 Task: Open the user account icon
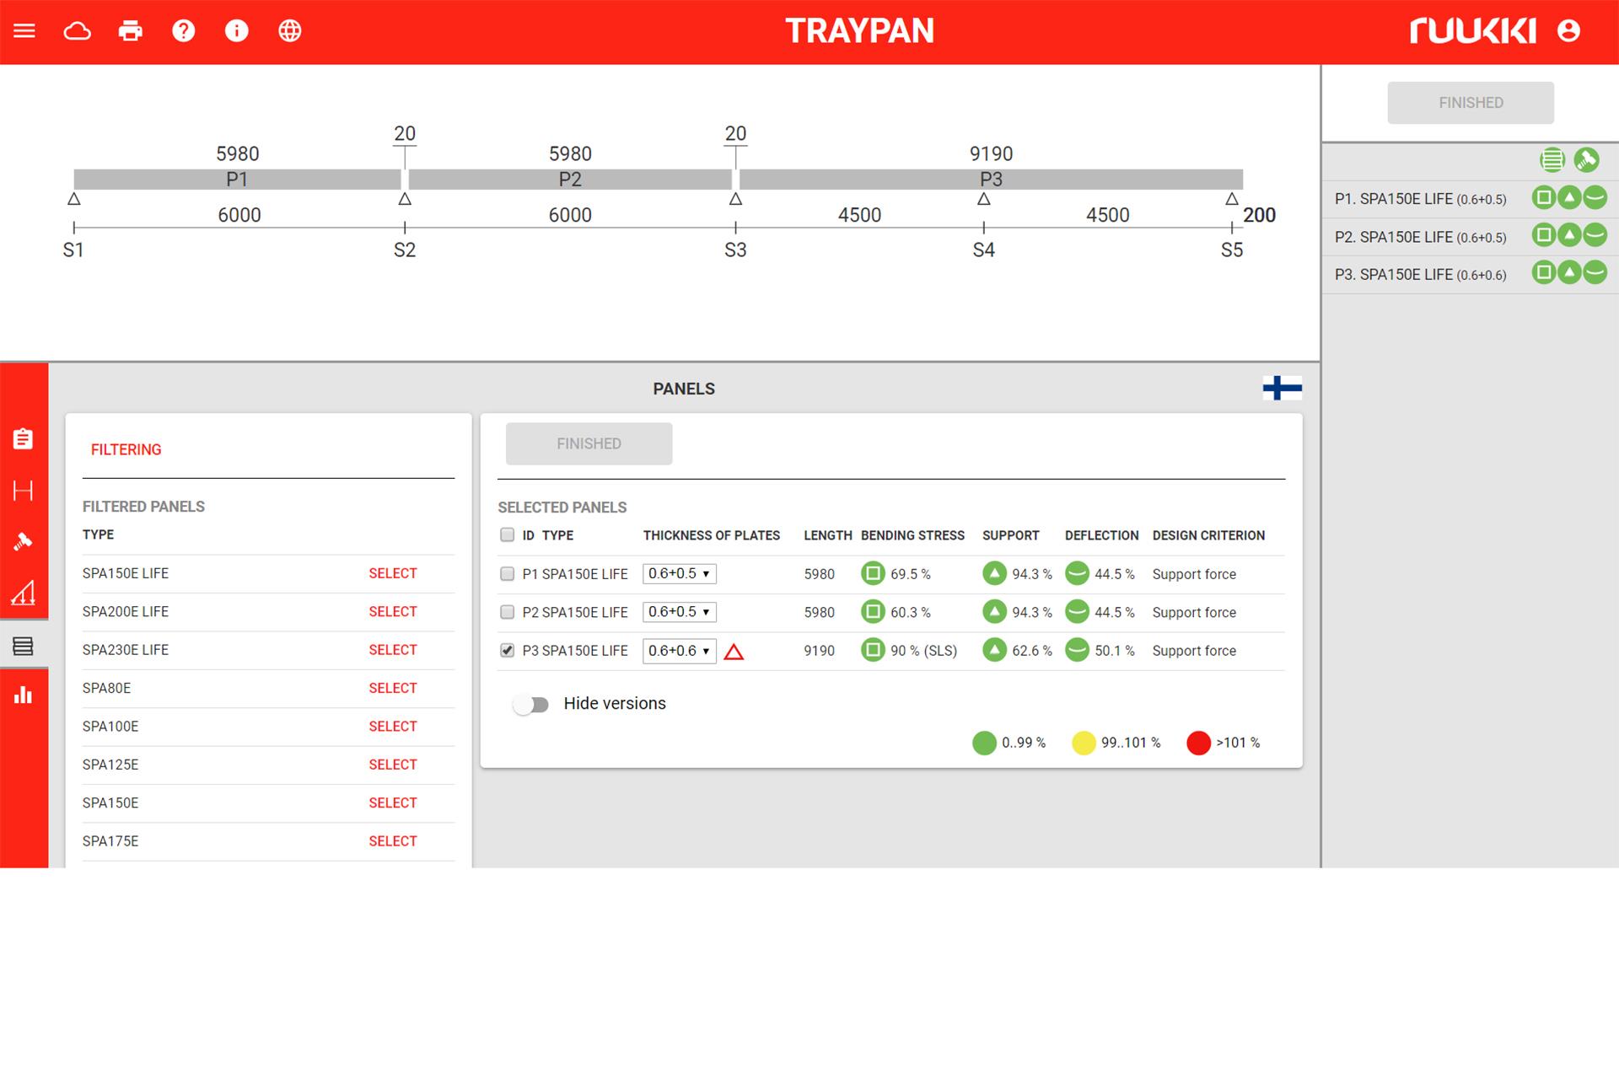pos(1568,31)
